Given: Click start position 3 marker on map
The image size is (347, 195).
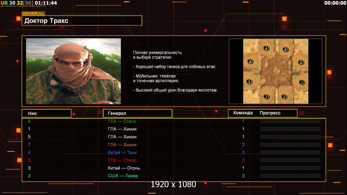Looking at the screenshot, I should coord(249,82).
